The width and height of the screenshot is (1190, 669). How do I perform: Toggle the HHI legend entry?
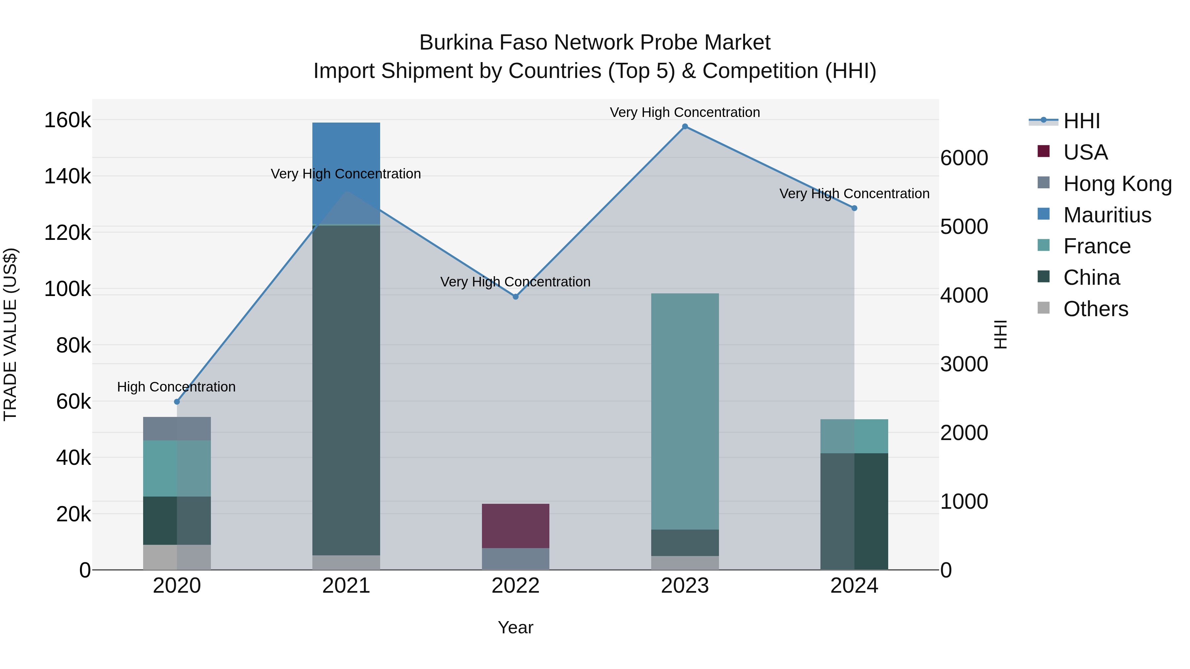(1064, 121)
